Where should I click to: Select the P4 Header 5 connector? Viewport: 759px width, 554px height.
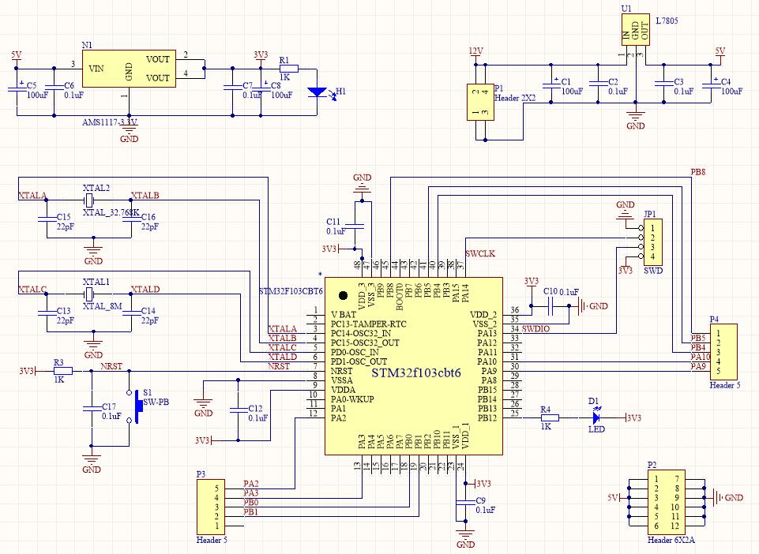coord(723,352)
